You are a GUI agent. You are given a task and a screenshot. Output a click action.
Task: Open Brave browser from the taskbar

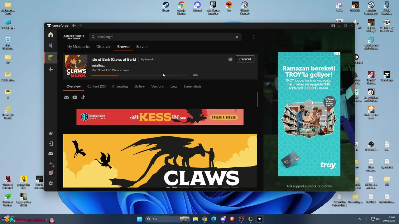[x=232, y=219]
